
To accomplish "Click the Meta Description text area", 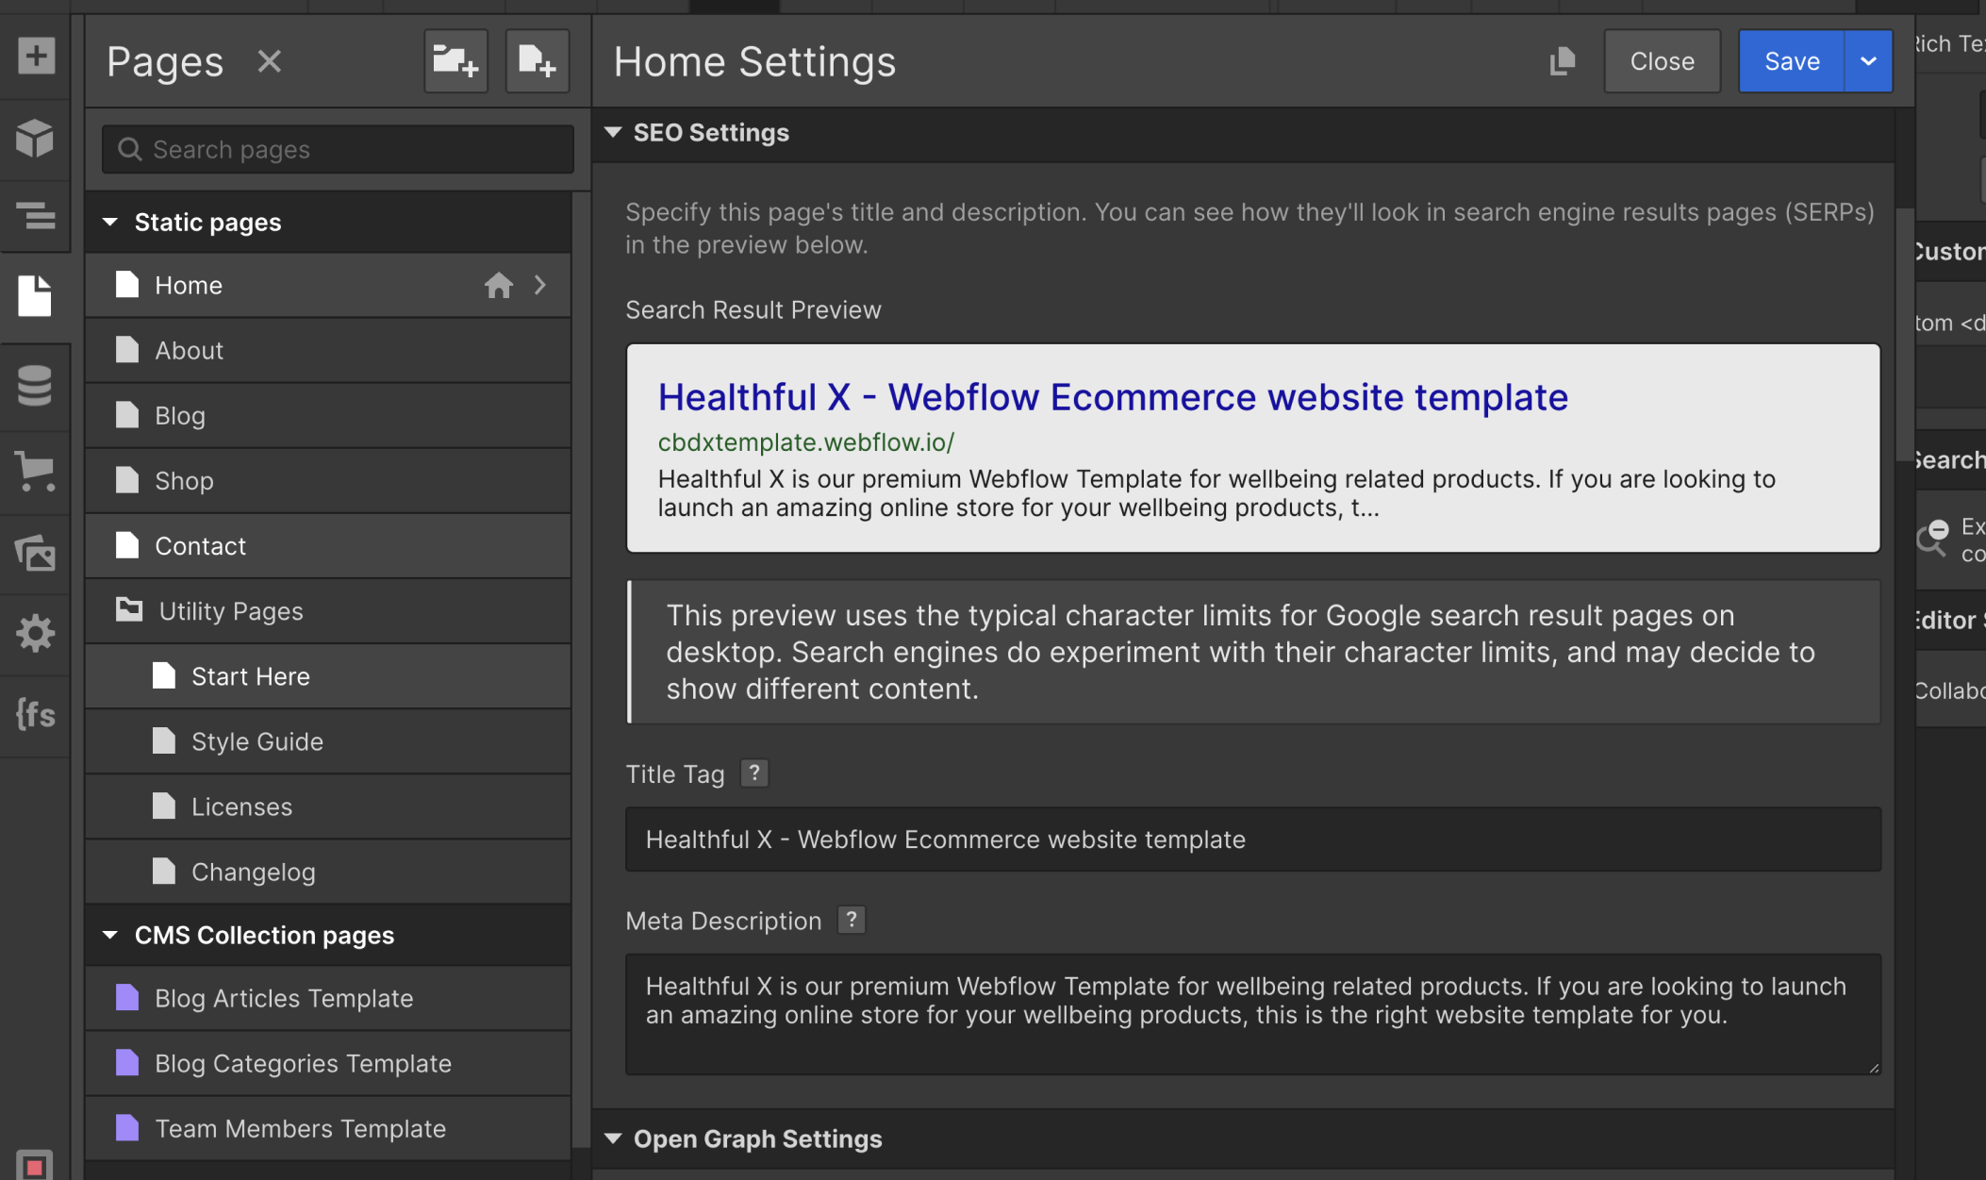I will [1252, 1014].
